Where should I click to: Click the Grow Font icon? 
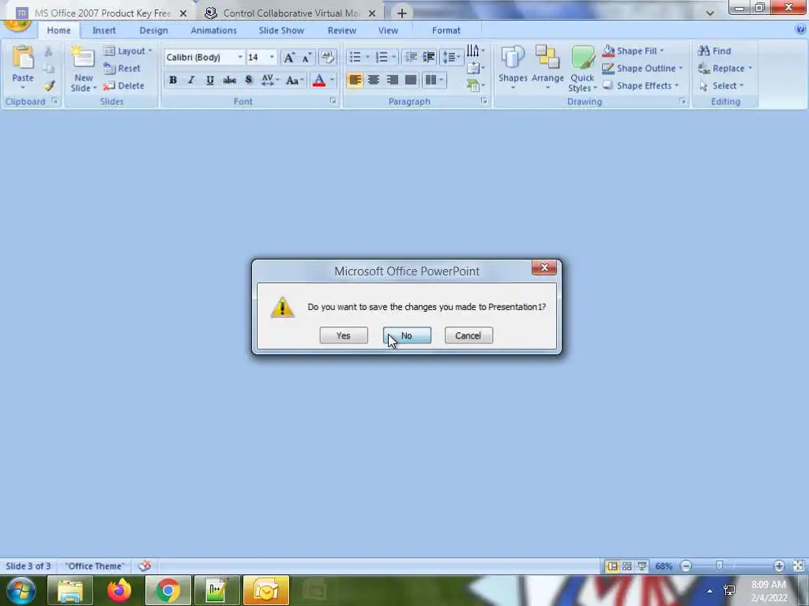pos(289,57)
